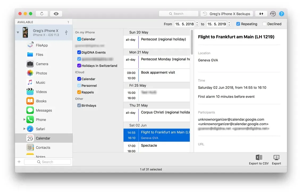Uncheck Holidays in Switzerland calendar
The image size is (302, 194).
click(x=79, y=65)
